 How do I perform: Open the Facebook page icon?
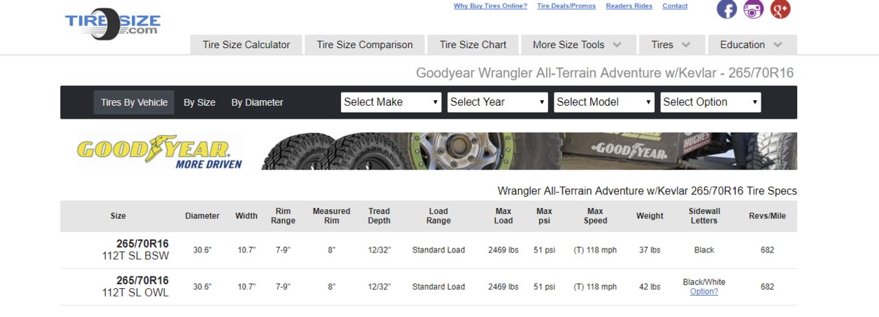click(727, 9)
